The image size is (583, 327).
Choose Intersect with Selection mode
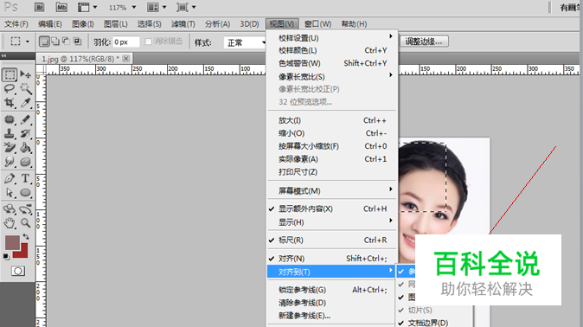77,42
